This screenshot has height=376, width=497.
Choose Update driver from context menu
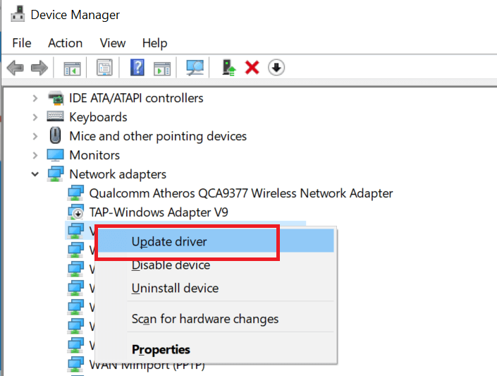pos(215,241)
